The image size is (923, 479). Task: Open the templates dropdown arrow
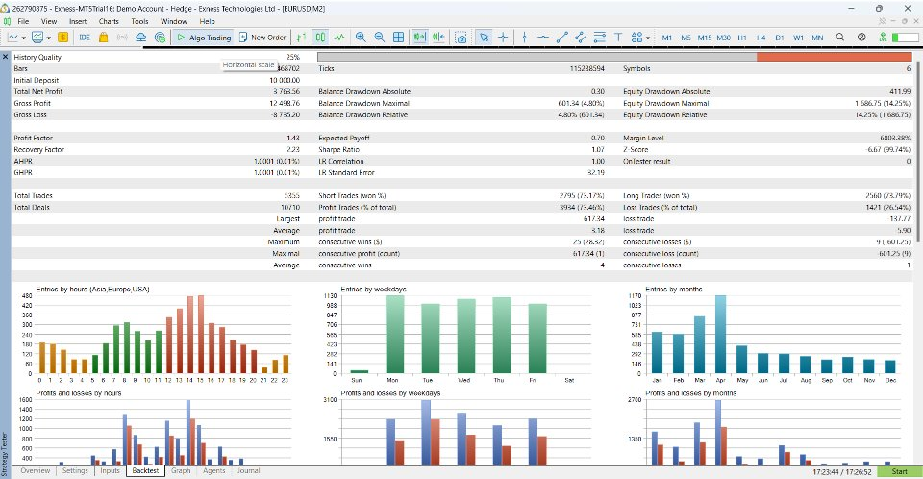tap(48, 38)
